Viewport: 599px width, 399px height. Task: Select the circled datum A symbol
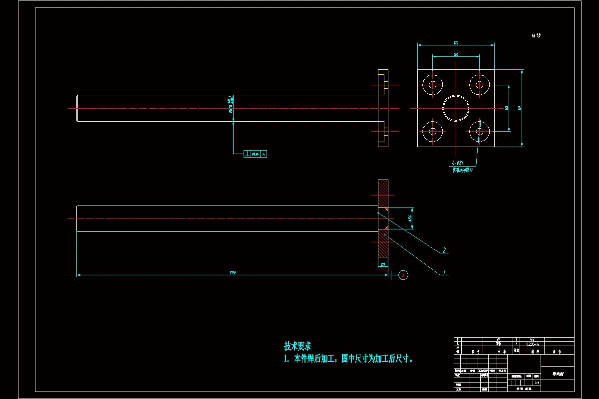pos(404,274)
